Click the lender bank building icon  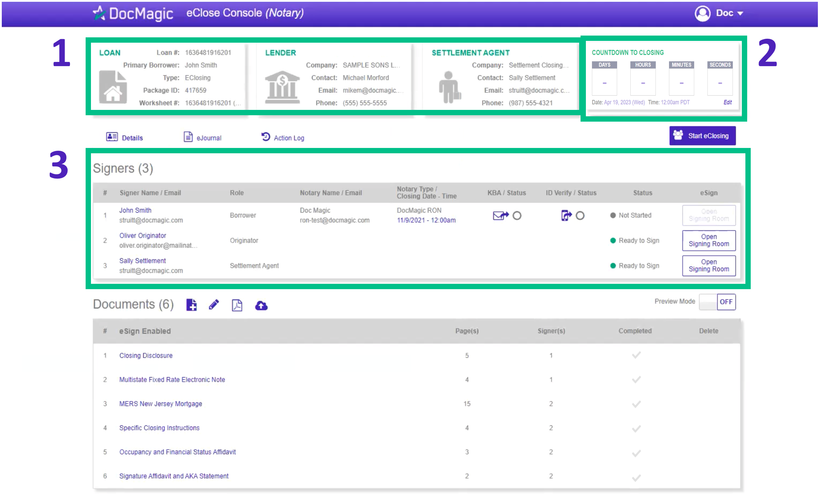coord(282,87)
